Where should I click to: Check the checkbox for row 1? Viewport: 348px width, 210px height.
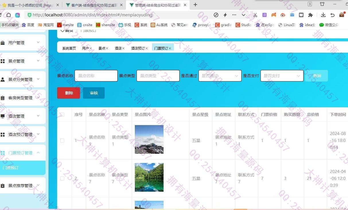tap(62, 141)
